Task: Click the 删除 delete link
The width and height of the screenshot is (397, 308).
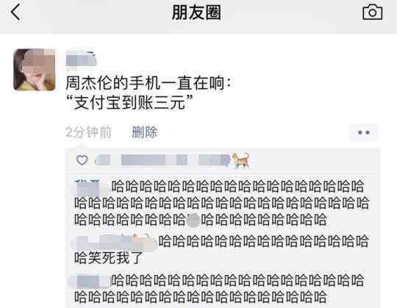Action: click(144, 132)
